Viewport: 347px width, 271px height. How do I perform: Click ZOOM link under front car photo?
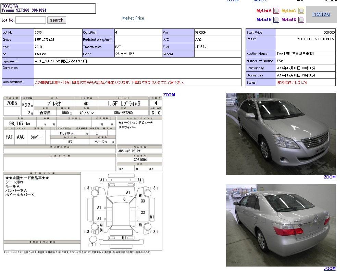[330, 177]
